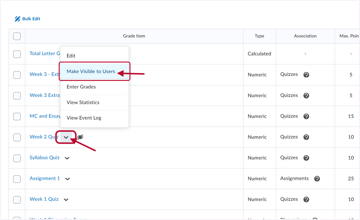360x220 pixels.
Task: Click help icon in MC and Essay row
Action: (x=306, y=116)
